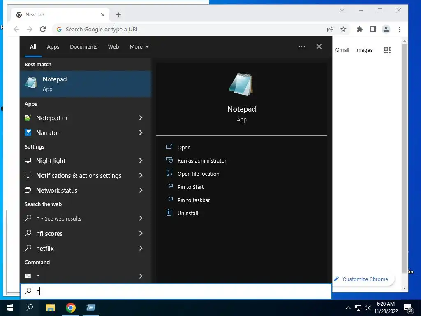Open Google Images link
The height and width of the screenshot is (316, 421).
click(x=364, y=50)
